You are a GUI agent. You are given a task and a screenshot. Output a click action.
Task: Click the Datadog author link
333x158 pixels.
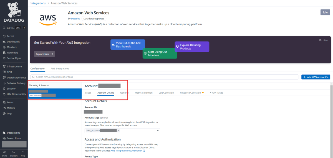point(76,19)
